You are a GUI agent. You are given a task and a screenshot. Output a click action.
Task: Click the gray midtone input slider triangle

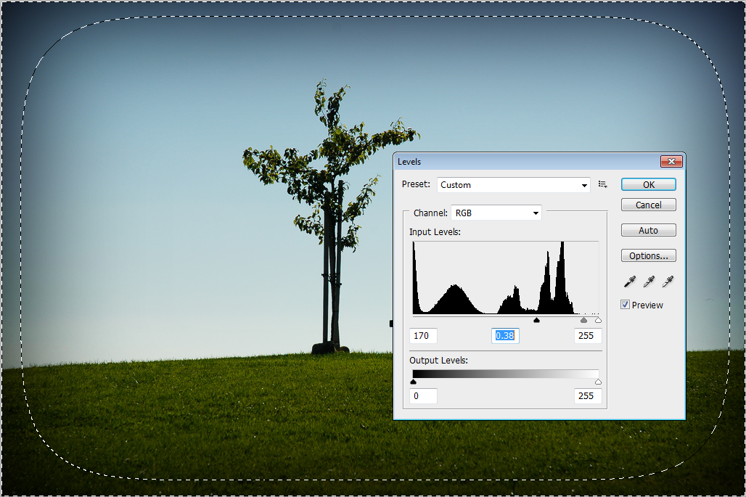[x=583, y=320]
